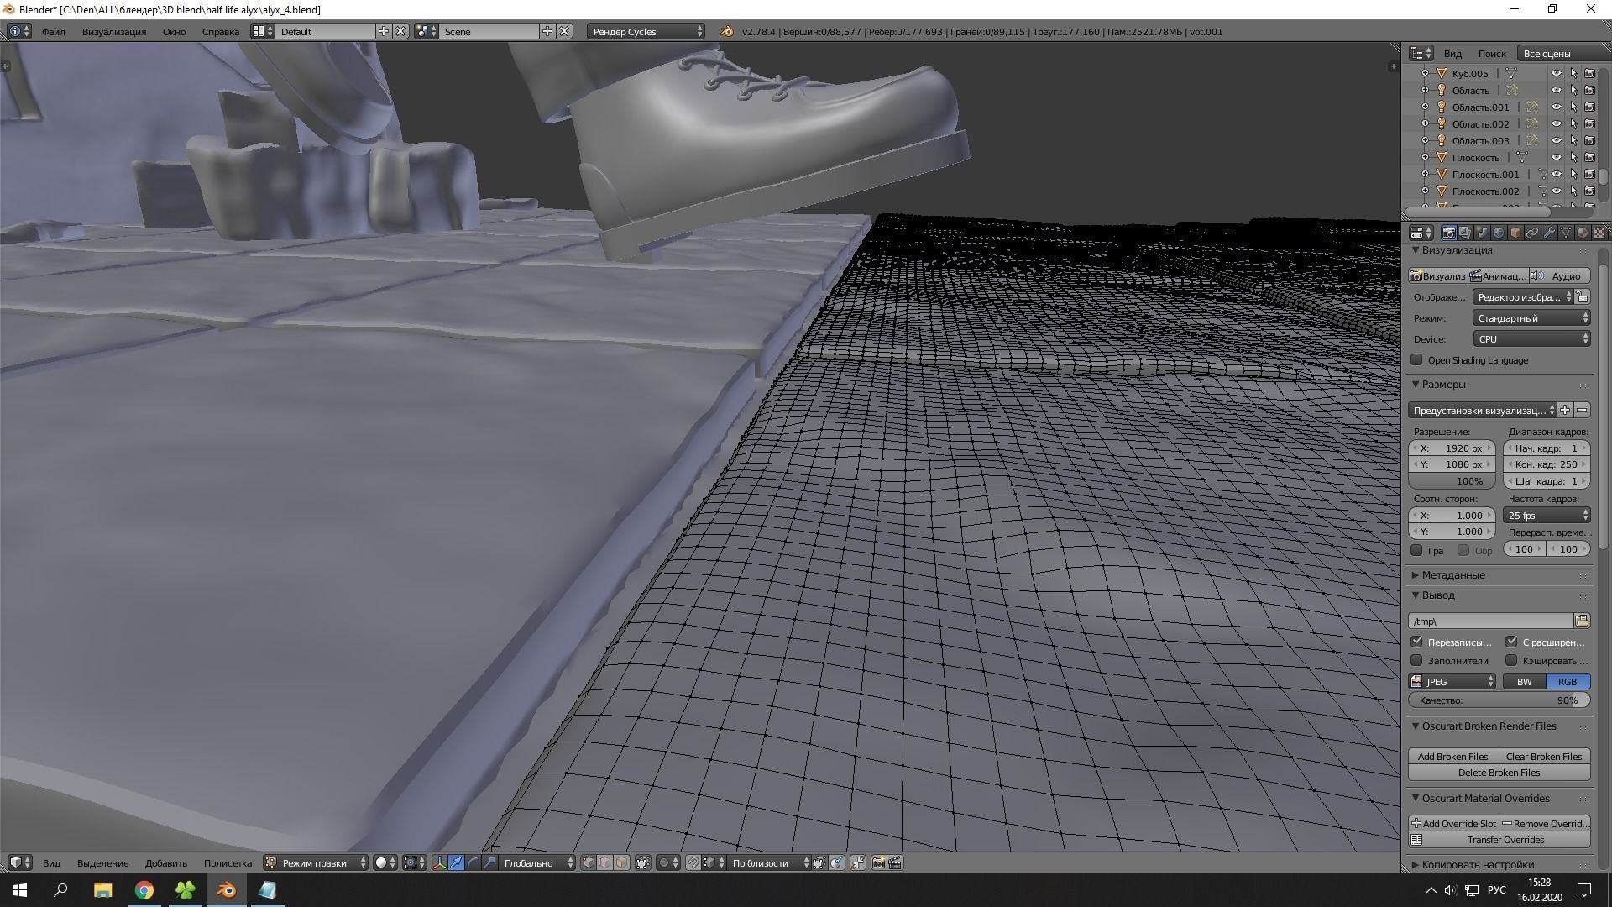Screen dimensions: 1612x907
Task: Collapse the Размеры panel header
Action: pos(1439,384)
